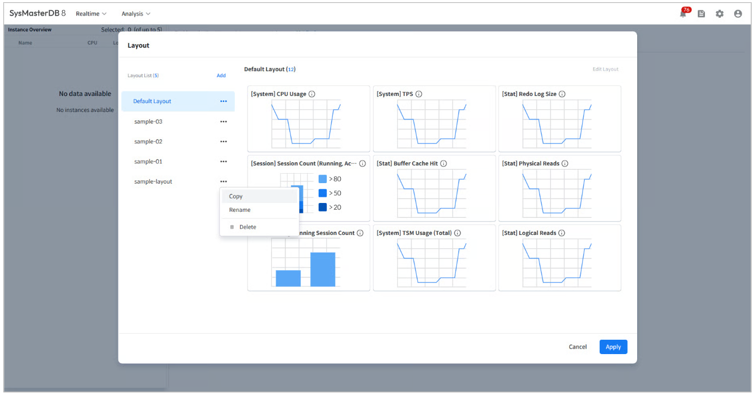Open the notifications bell icon

coord(683,14)
